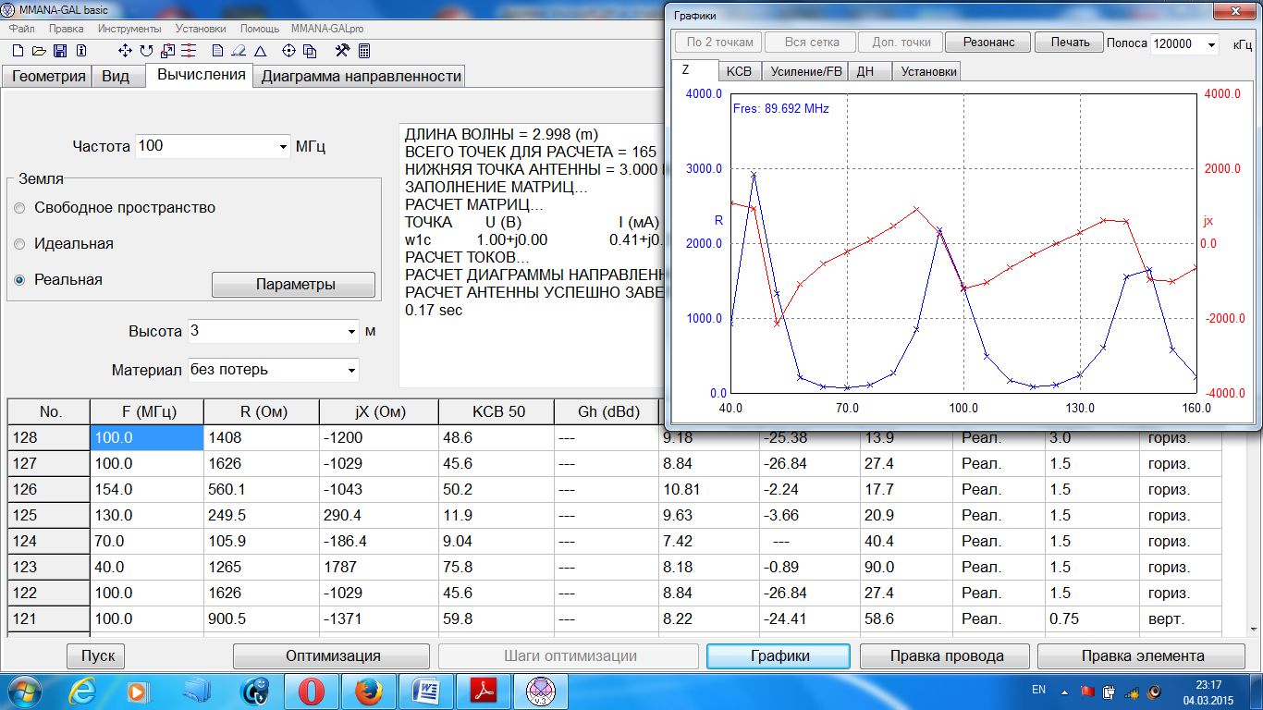Open the Установки menu
This screenshot has height=710, width=1263.
coord(201,29)
